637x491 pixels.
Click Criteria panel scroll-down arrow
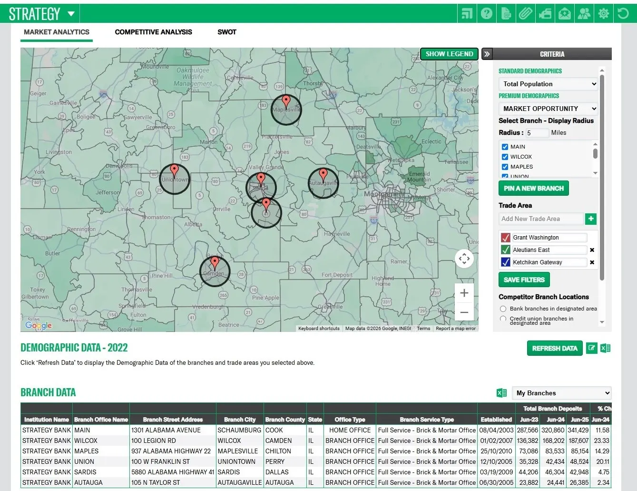(x=602, y=322)
